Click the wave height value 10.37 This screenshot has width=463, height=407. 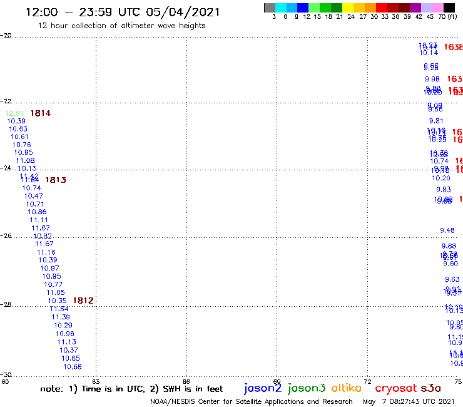click(69, 350)
